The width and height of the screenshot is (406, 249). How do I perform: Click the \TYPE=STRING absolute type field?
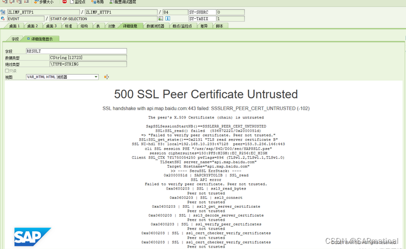coord(88,64)
